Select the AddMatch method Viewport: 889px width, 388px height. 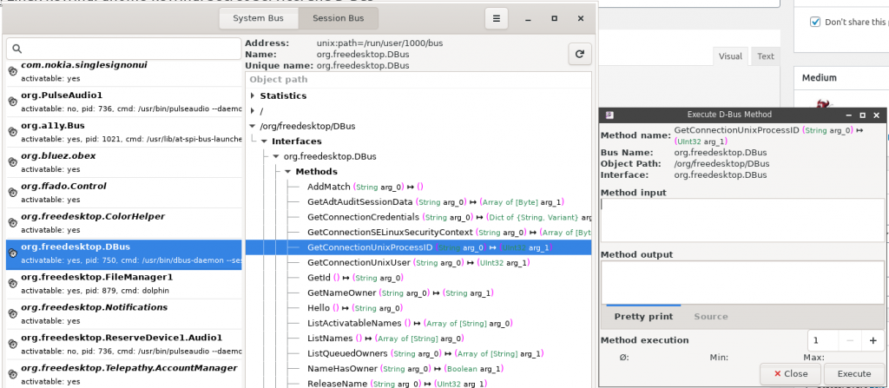click(365, 187)
